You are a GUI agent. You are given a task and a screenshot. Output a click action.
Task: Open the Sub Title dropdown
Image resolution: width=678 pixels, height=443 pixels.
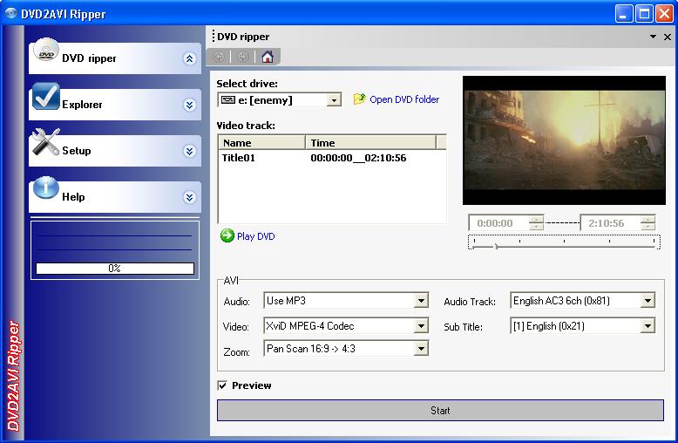647,326
